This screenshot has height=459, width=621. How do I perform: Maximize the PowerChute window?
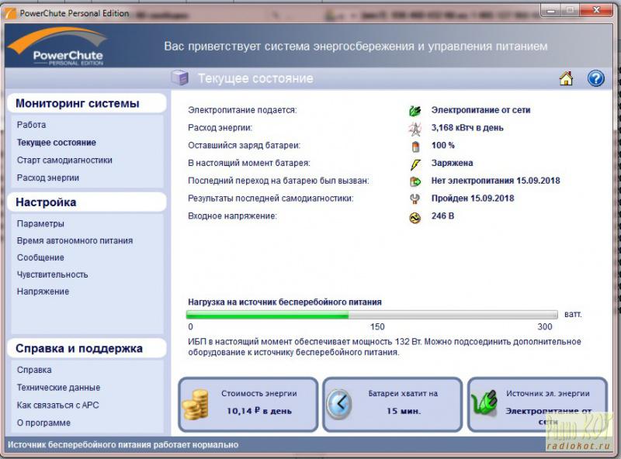click(x=570, y=10)
